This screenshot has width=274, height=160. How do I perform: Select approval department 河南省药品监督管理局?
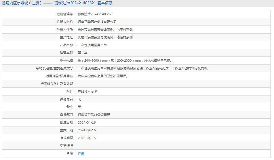(94, 115)
